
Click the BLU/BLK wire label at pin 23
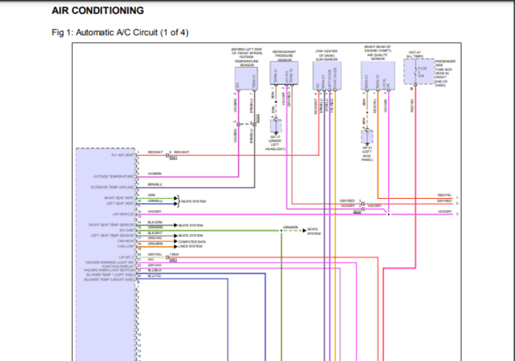[154, 270]
